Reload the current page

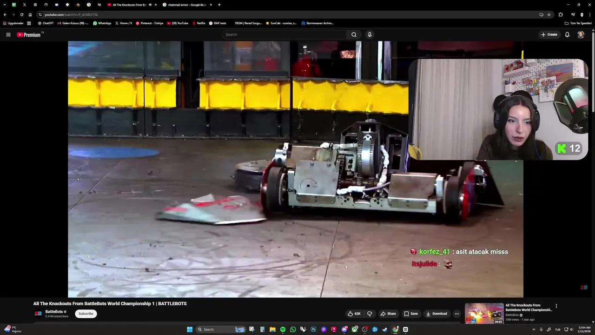coord(21,14)
